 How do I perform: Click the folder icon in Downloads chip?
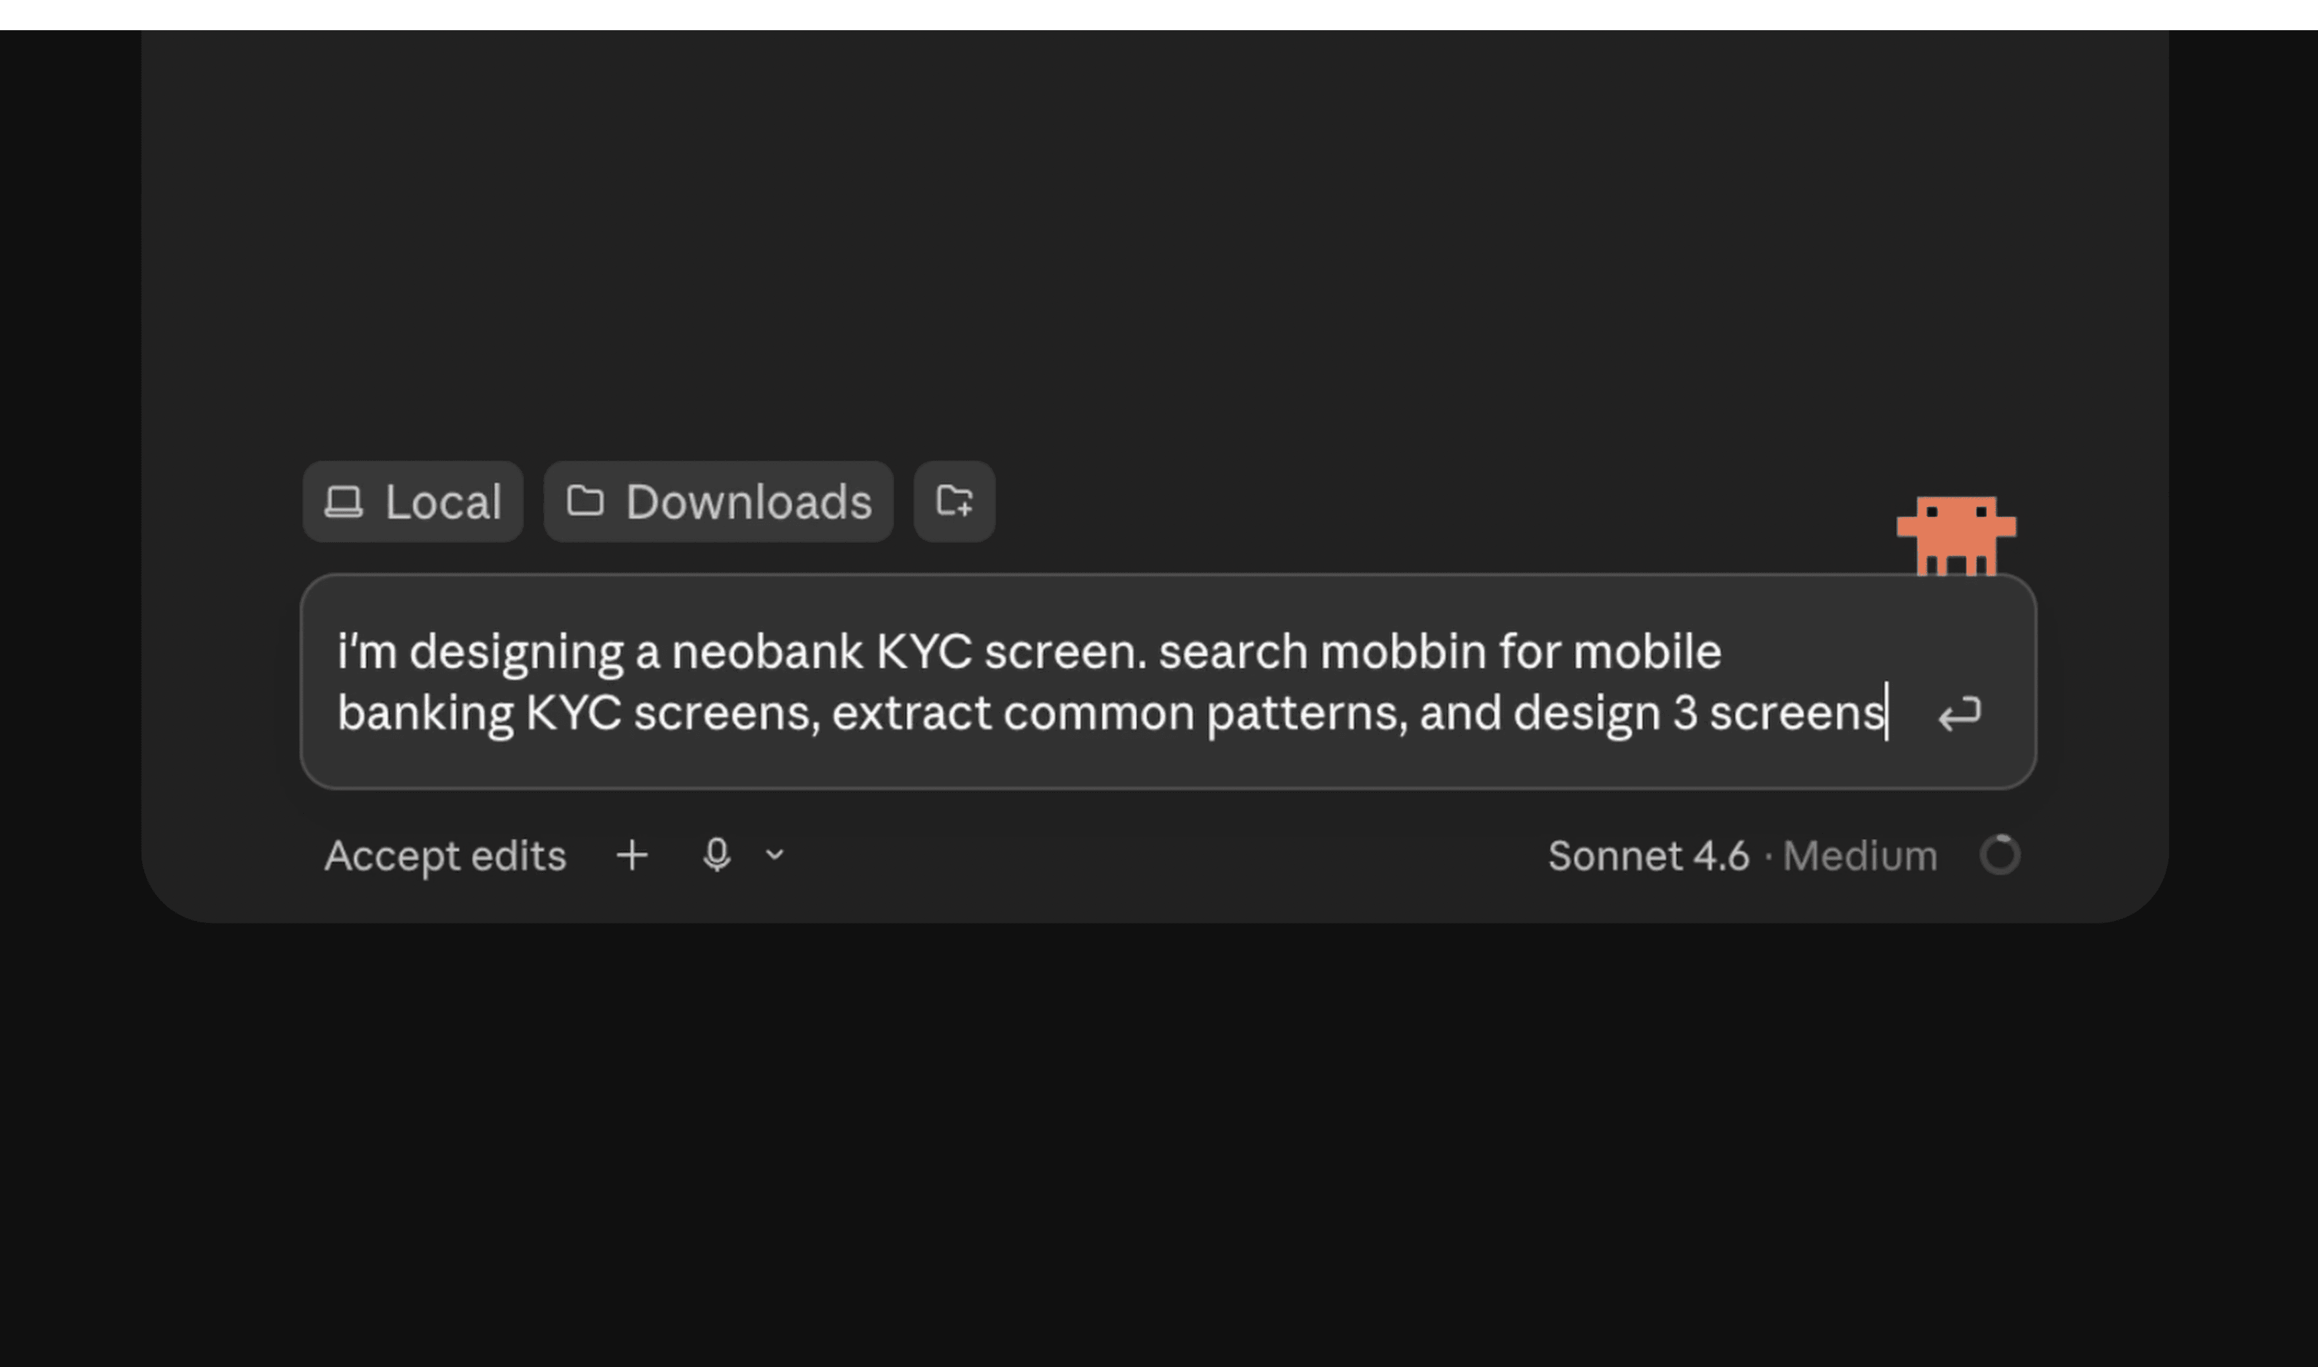click(x=585, y=501)
